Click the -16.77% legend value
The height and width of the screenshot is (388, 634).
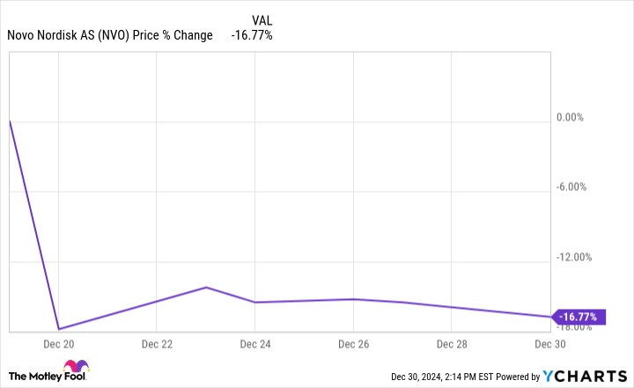click(x=252, y=35)
